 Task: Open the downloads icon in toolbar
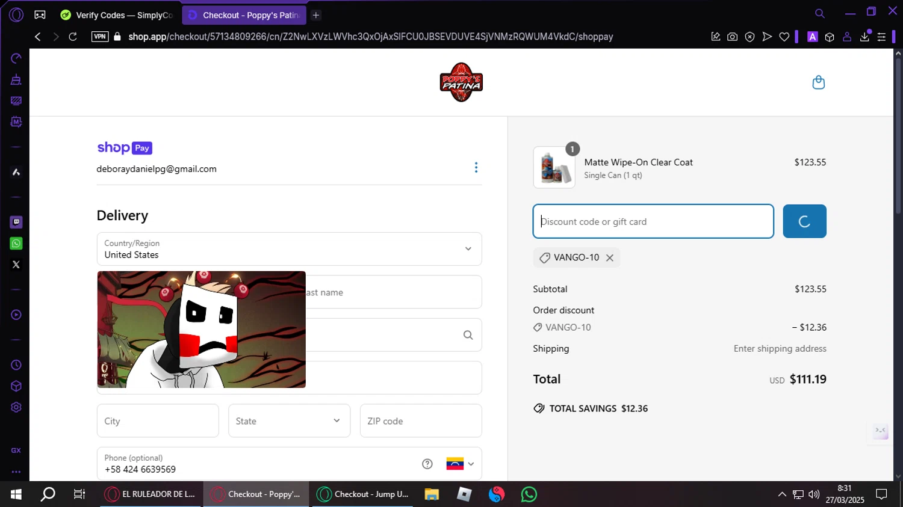point(864,37)
